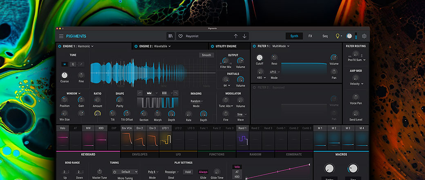Click the Tilt Offset knob
Image resolution: width=425 pixels, height=180 pixels.
pos(127,113)
